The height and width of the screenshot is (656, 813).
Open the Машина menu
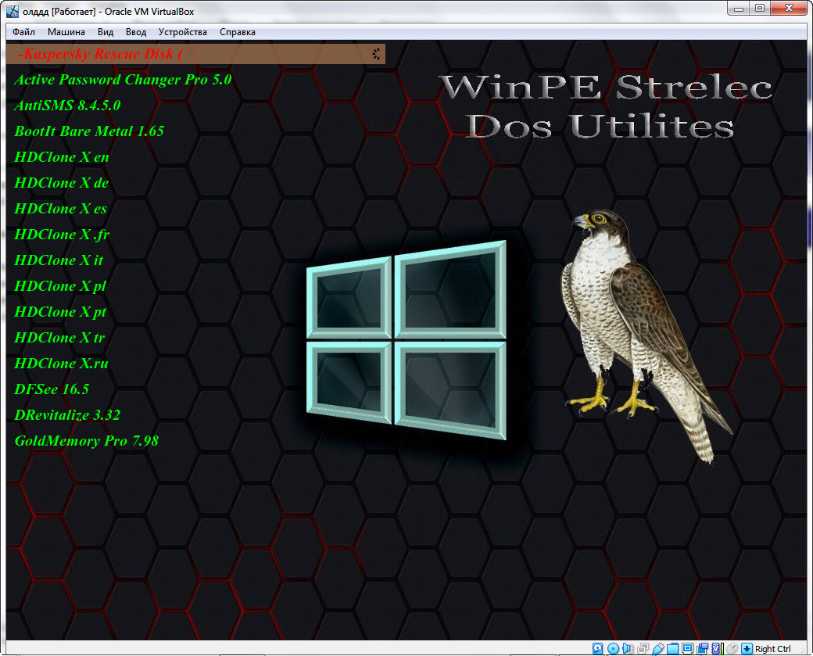point(66,32)
